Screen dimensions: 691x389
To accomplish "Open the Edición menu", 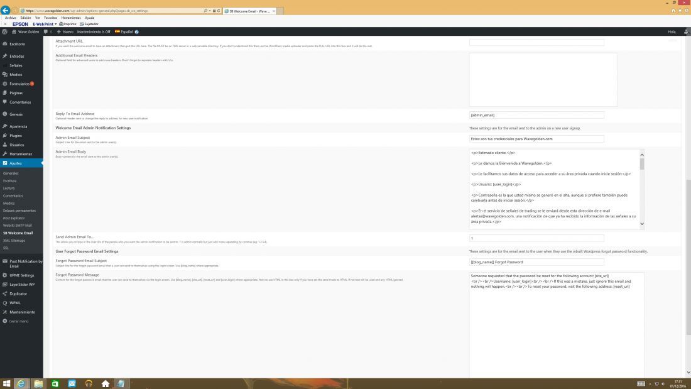I will [x=26, y=18].
